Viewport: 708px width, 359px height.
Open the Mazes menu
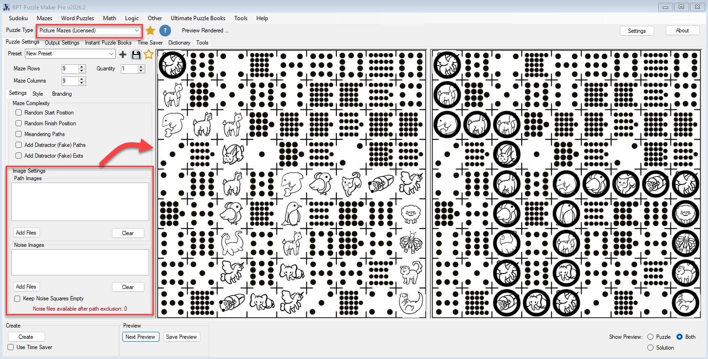click(44, 18)
